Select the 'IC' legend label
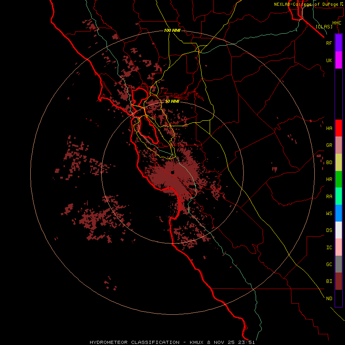The image size is (345, 345). click(x=329, y=248)
